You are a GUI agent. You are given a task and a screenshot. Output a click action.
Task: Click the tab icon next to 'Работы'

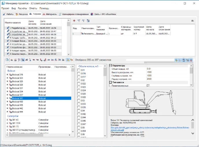4,14
